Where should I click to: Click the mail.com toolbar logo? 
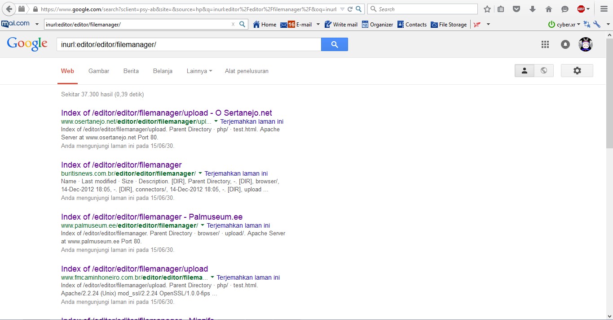point(15,24)
